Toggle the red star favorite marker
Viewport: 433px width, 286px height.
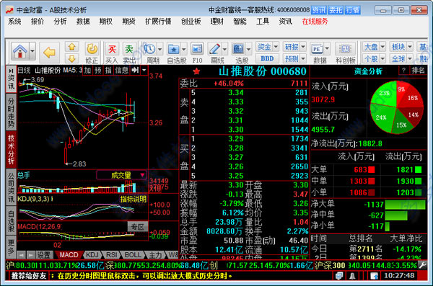click(196, 72)
